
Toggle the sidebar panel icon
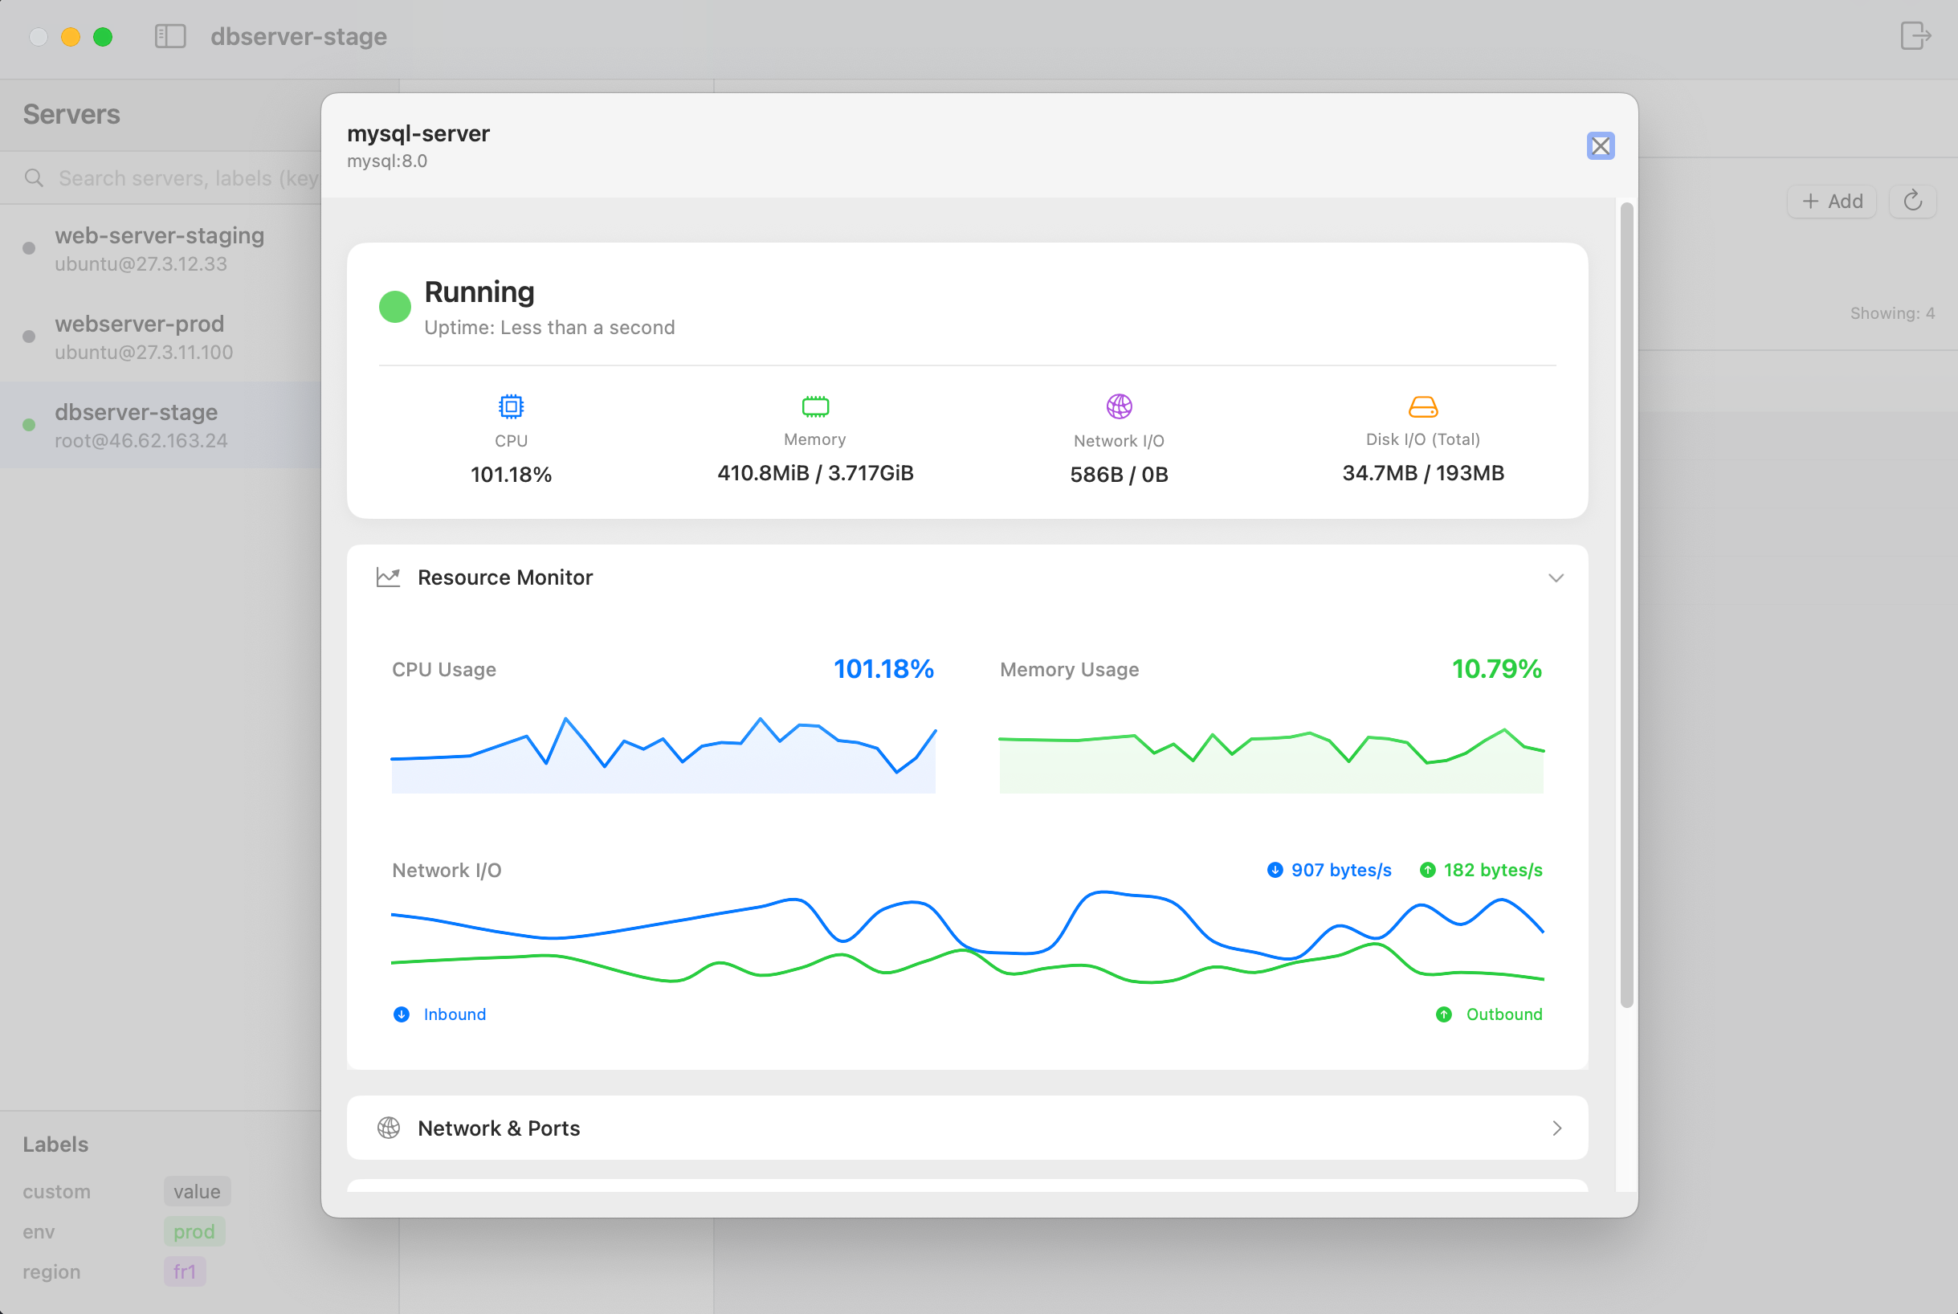[x=170, y=36]
